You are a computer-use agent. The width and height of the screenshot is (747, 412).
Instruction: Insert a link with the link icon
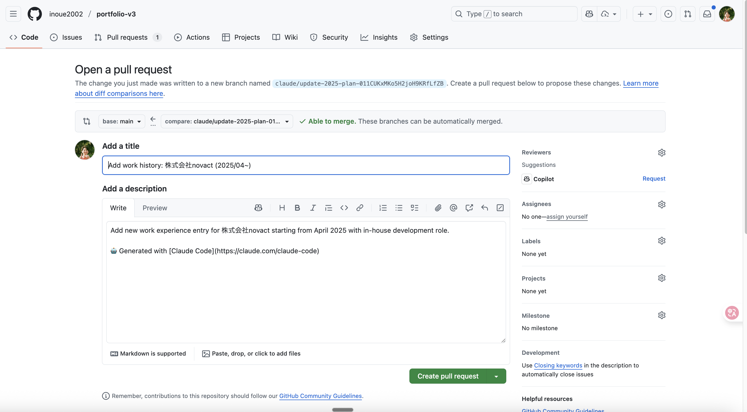click(x=359, y=208)
